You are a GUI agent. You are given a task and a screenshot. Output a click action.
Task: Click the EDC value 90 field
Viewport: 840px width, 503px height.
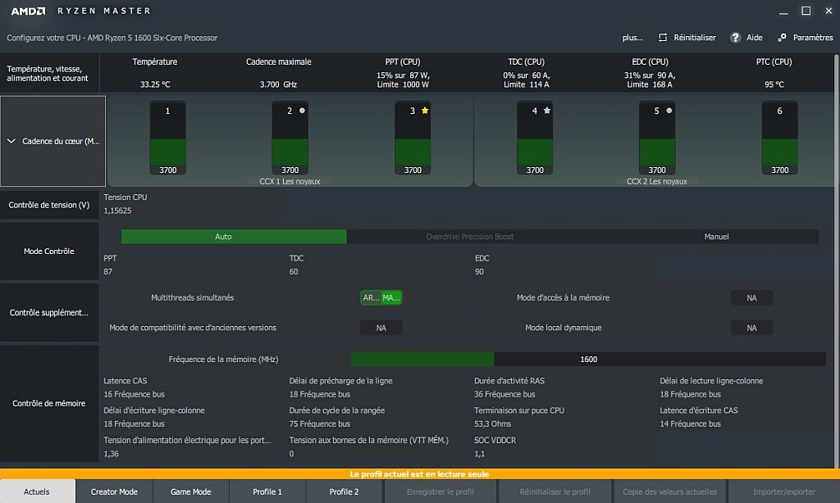pyautogui.click(x=479, y=271)
